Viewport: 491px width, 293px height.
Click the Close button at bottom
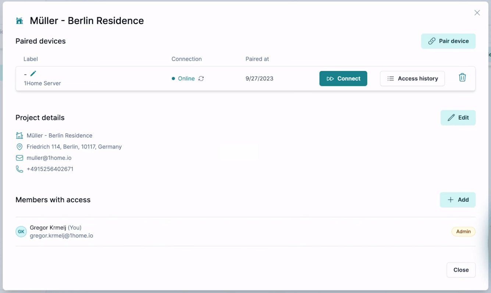[x=461, y=270]
